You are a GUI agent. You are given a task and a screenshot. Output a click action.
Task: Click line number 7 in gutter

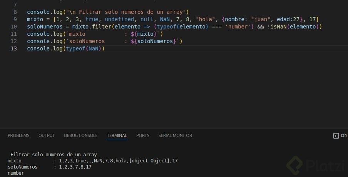point(15,5)
